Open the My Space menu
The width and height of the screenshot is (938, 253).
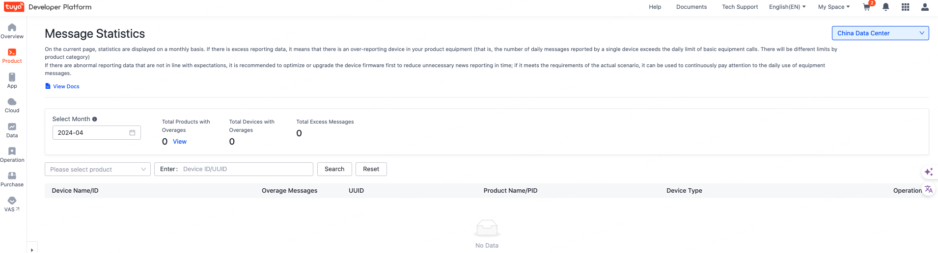[x=833, y=7]
